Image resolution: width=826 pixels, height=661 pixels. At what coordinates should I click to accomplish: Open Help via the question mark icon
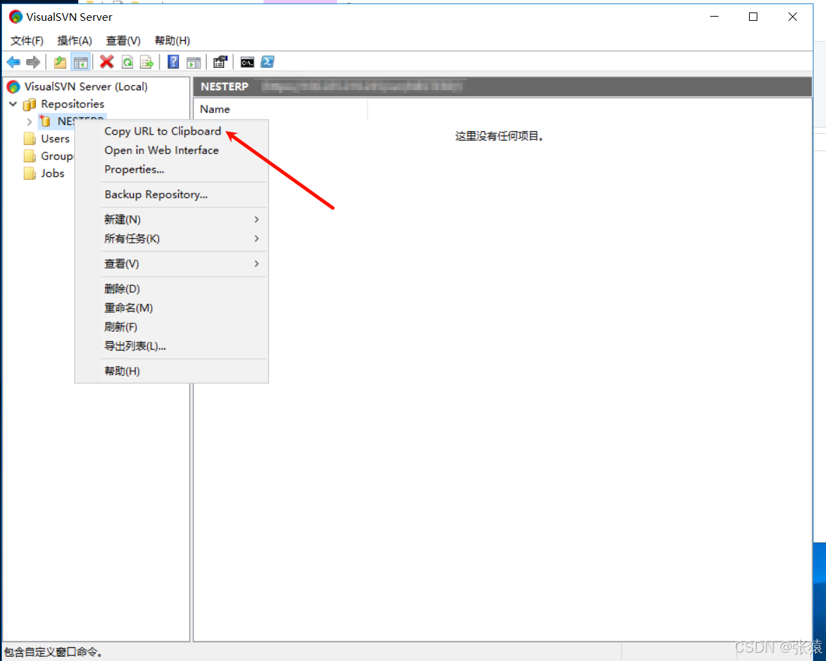173,62
